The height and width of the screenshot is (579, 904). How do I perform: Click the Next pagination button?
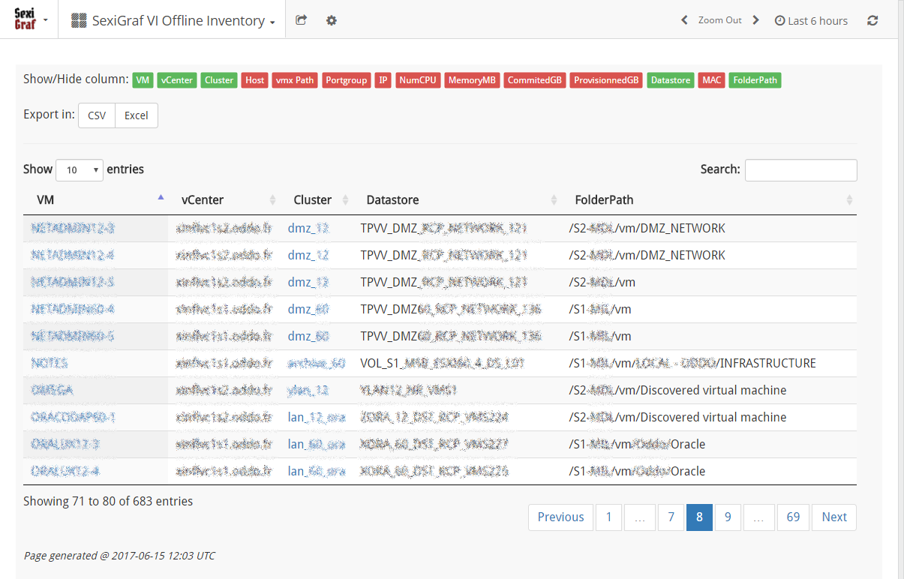click(833, 517)
